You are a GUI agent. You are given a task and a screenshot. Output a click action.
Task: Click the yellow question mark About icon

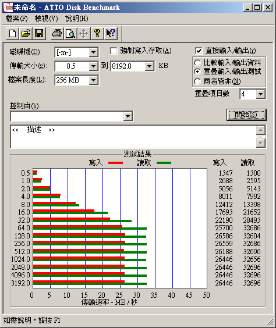click(x=97, y=33)
